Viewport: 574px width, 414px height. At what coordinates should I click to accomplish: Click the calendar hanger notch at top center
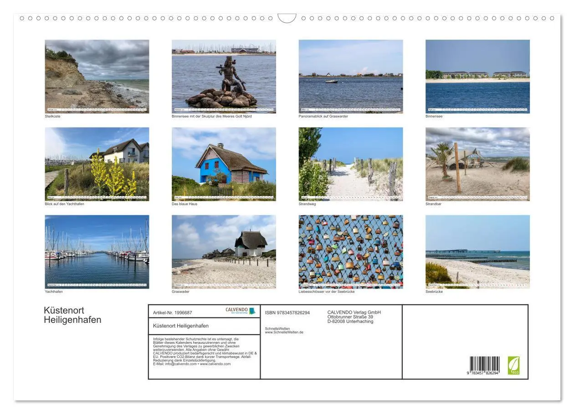287,18
